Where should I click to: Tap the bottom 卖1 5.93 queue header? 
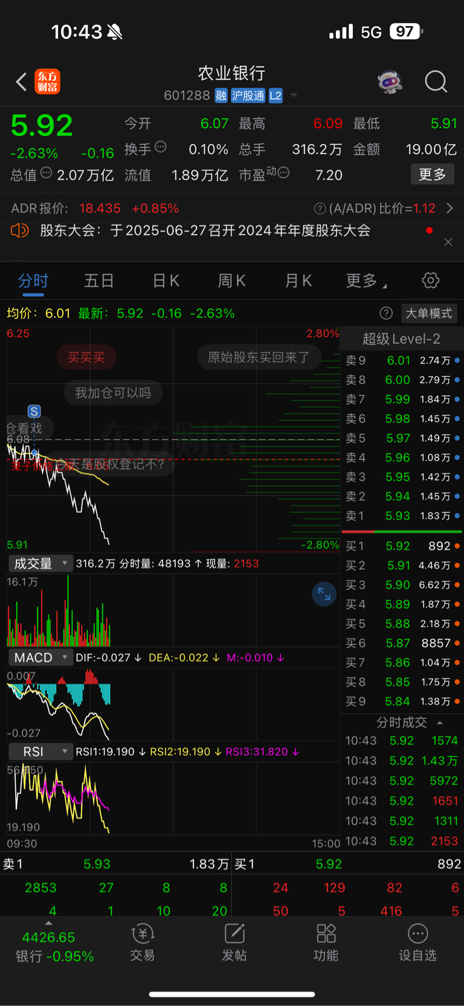(115, 864)
